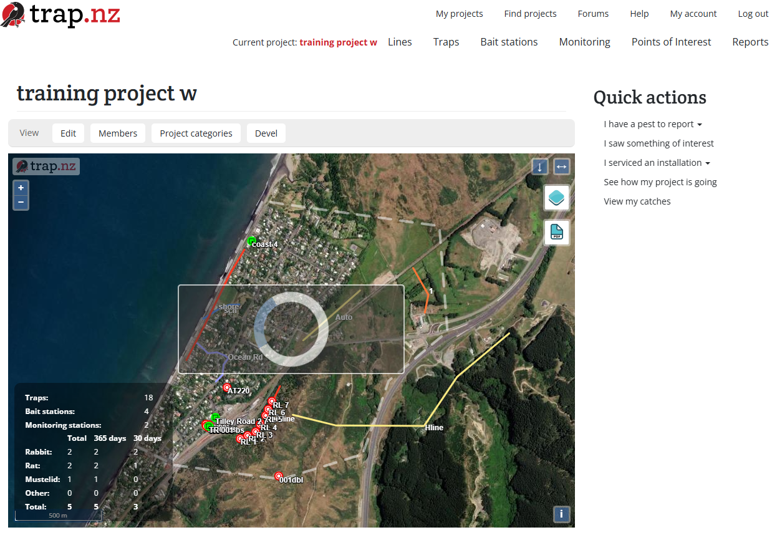Open the map layers switcher icon

[x=556, y=198]
